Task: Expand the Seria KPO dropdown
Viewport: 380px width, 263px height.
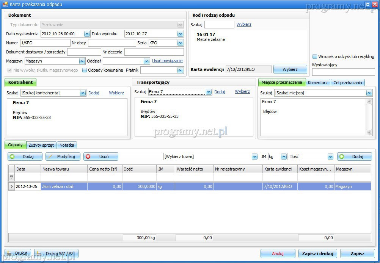Action: point(180,43)
